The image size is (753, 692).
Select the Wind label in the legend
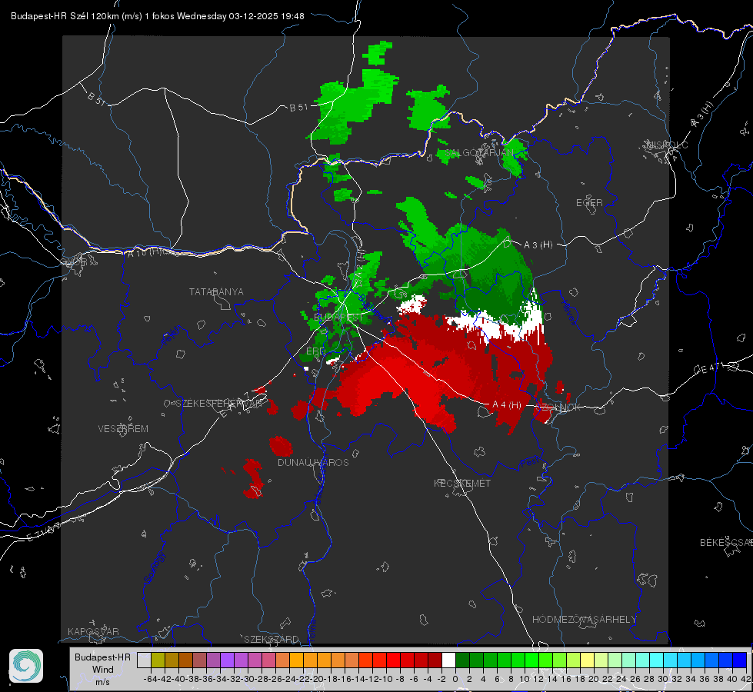pyautogui.click(x=103, y=670)
